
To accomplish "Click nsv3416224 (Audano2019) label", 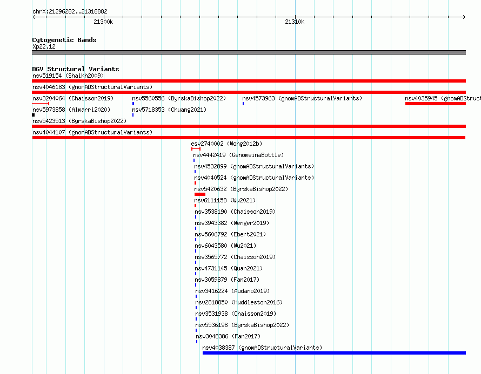I will (232, 291).
